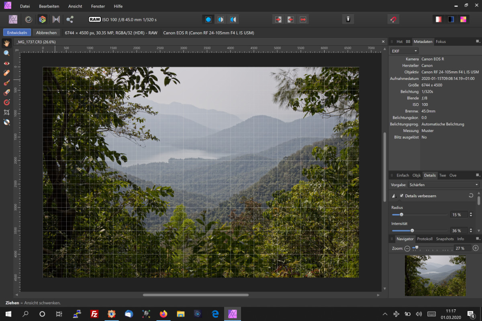This screenshot has height=321, width=482.
Task: Uncheck the Details verbessern checkbox
Action: tap(402, 195)
